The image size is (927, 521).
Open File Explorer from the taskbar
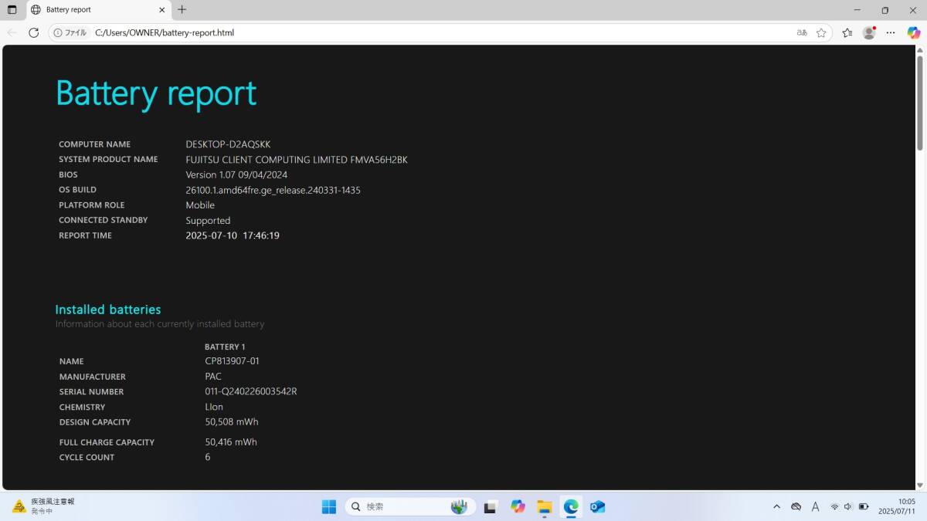click(x=544, y=506)
